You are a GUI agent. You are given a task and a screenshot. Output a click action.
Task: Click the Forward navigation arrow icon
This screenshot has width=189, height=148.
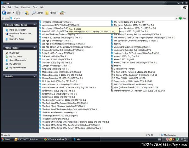tap(18, 13)
